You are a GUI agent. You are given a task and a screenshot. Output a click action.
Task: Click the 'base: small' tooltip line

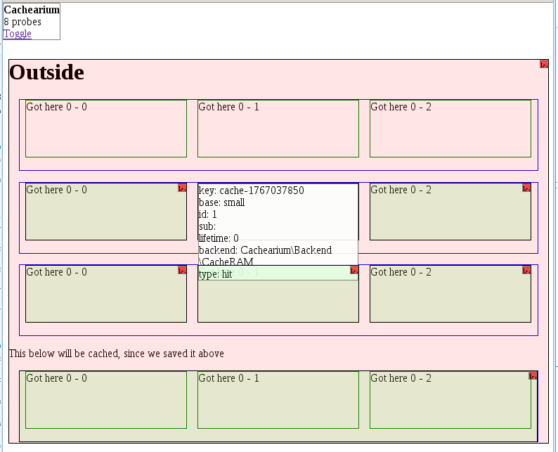tap(221, 202)
